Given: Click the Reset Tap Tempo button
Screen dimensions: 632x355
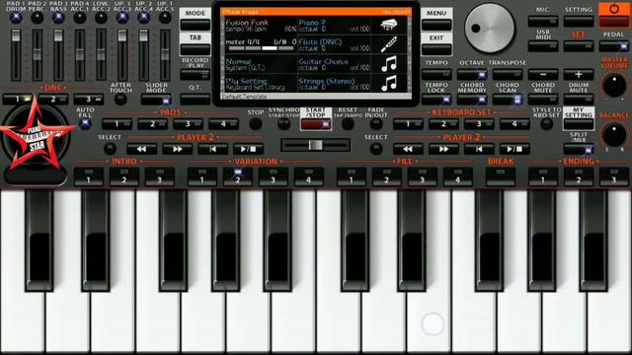Looking at the screenshot, I should tap(348, 124).
